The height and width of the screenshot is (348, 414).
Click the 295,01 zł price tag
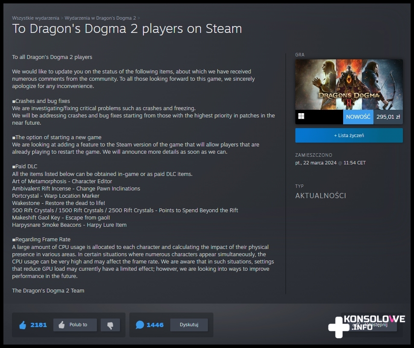click(388, 117)
